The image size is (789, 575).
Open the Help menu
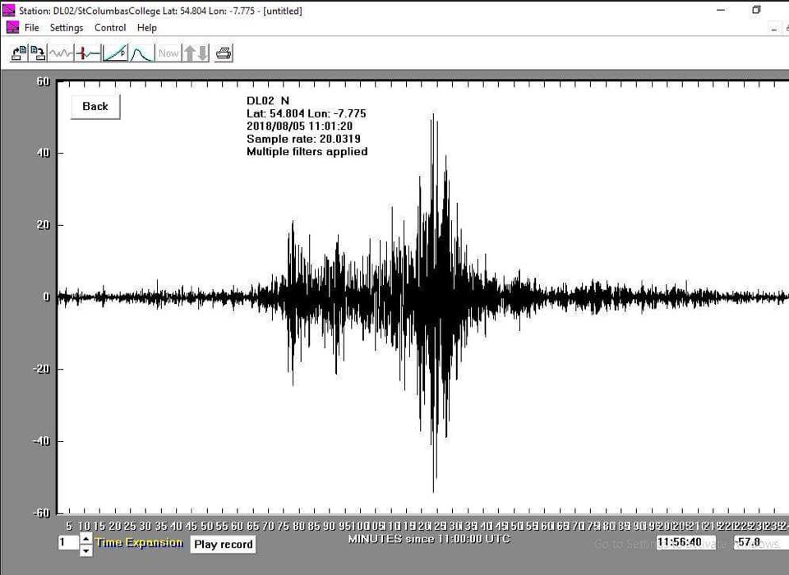(x=147, y=27)
